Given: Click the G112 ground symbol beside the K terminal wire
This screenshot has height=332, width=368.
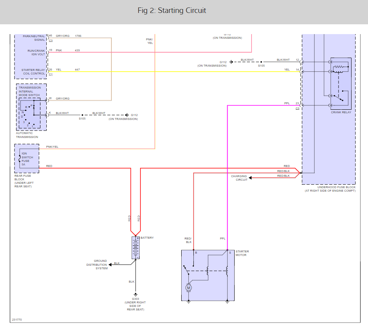Looking at the screenshot, I should (127, 115).
